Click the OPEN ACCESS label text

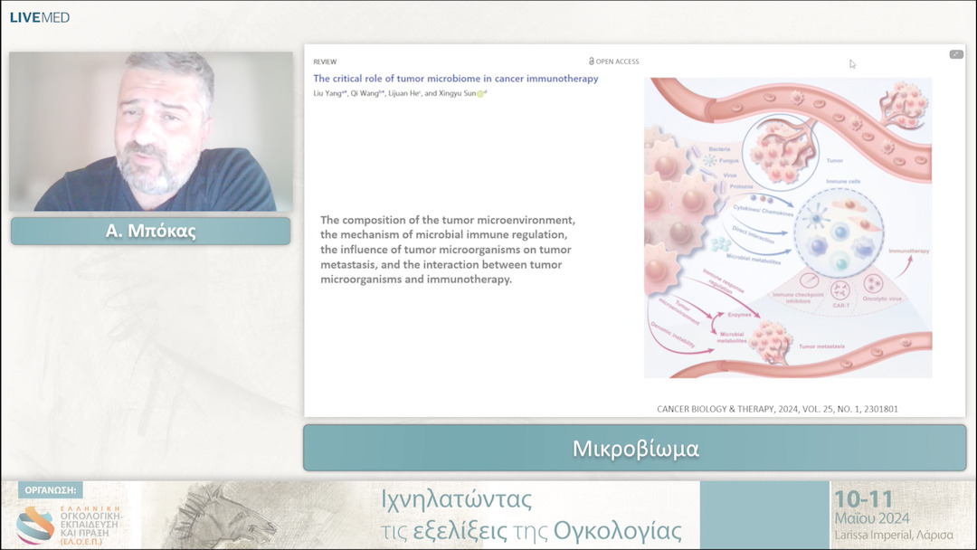click(618, 61)
